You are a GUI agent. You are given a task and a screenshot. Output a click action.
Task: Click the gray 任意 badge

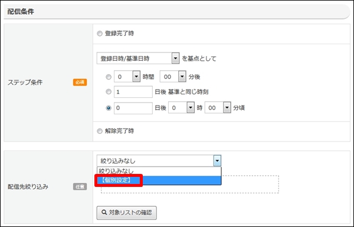(x=80, y=186)
